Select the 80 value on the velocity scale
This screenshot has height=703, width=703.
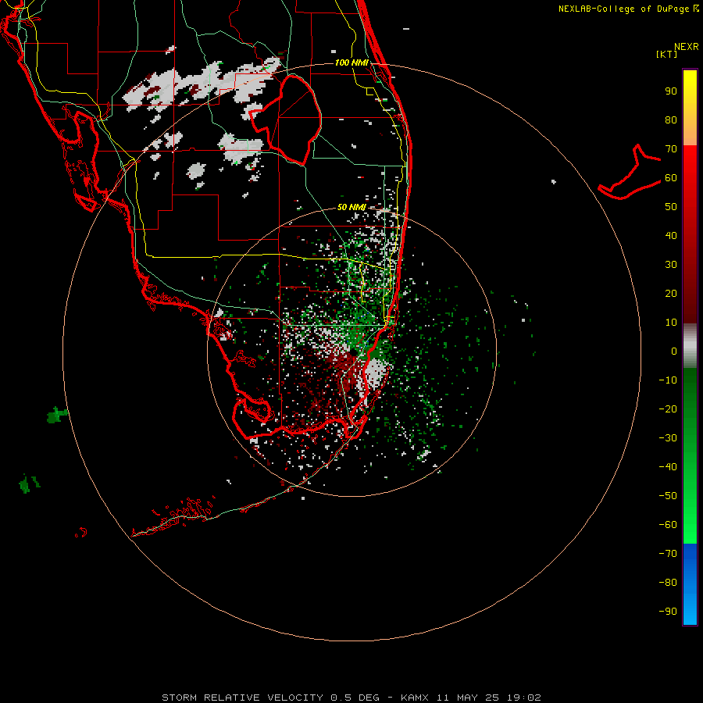click(671, 120)
